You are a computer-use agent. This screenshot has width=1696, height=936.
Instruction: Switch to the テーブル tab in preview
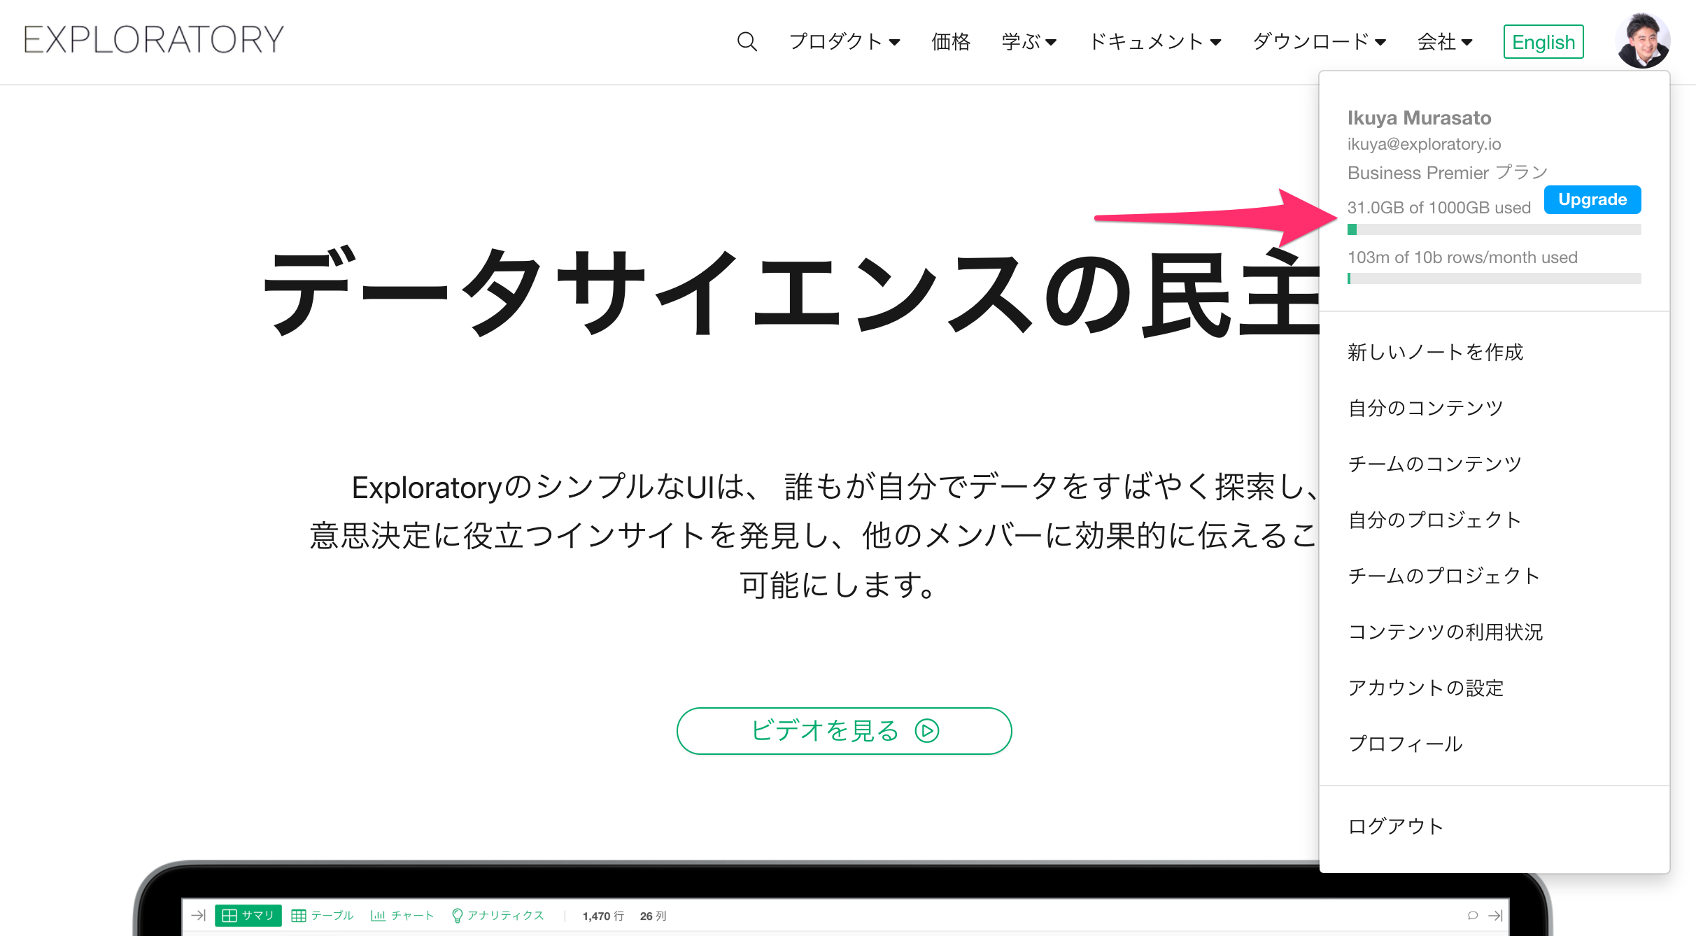point(323,915)
